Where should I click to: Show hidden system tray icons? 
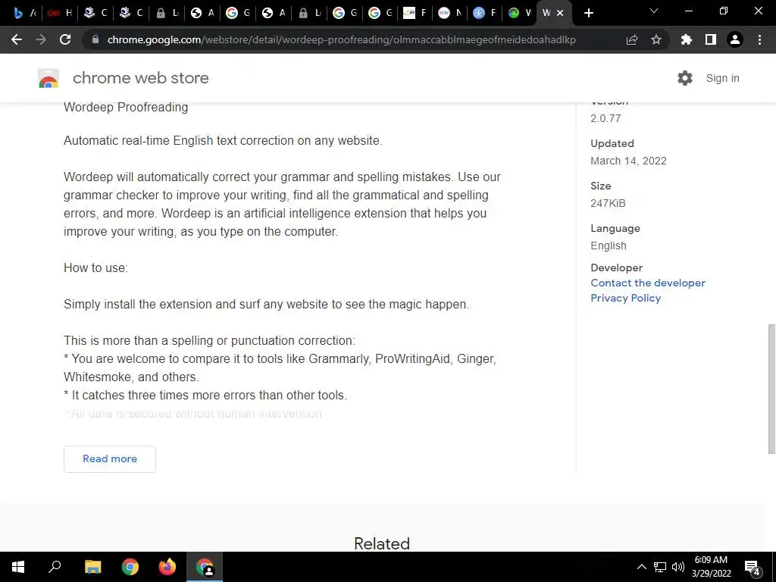(x=641, y=567)
